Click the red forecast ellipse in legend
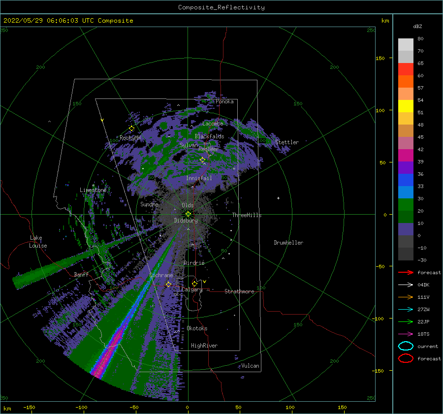This screenshot has width=443, height=414. tap(406, 358)
